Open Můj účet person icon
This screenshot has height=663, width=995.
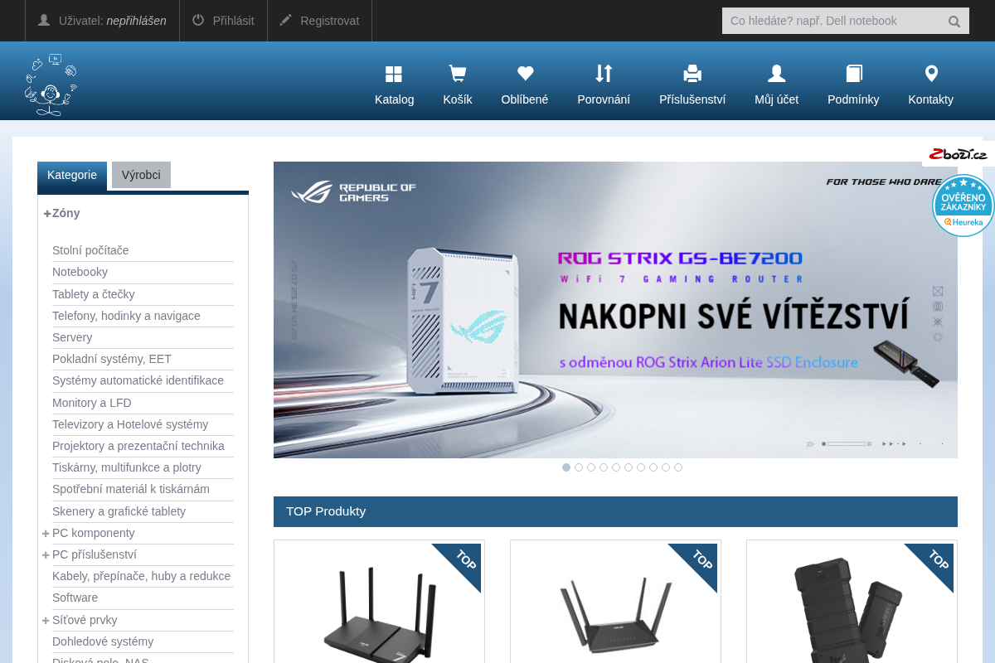(x=776, y=74)
